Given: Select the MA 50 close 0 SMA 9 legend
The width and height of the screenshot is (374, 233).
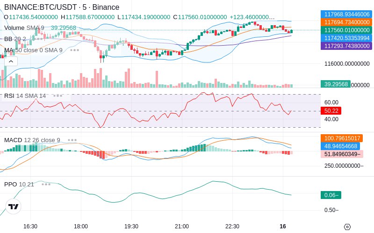Looking at the screenshot, I should pyautogui.click(x=33, y=50).
